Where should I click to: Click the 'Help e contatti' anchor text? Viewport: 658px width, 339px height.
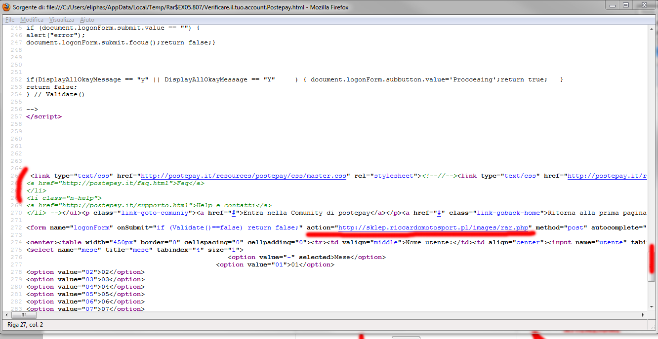[x=226, y=205]
